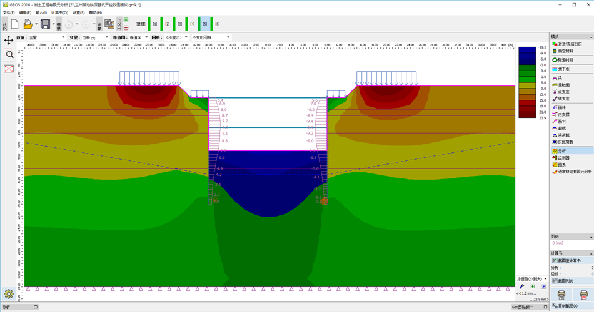Open the 设置(S) menu
This screenshot has width=594, height=312.
tap(78, 12)
